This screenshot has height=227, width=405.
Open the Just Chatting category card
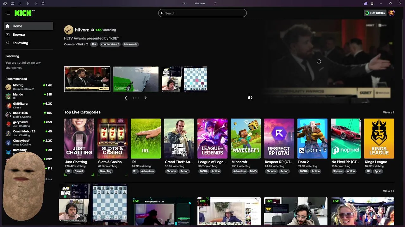79,138
